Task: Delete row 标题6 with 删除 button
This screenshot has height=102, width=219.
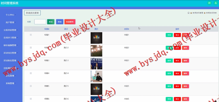Action: coord(185,99)
